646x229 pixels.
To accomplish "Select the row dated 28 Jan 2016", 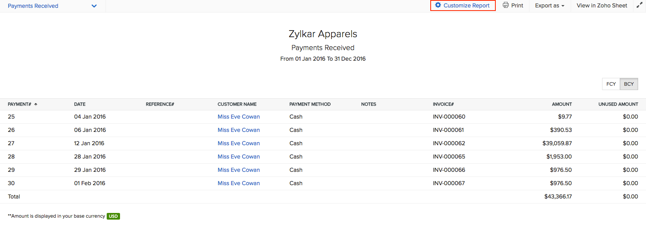I will pos(90,157).
